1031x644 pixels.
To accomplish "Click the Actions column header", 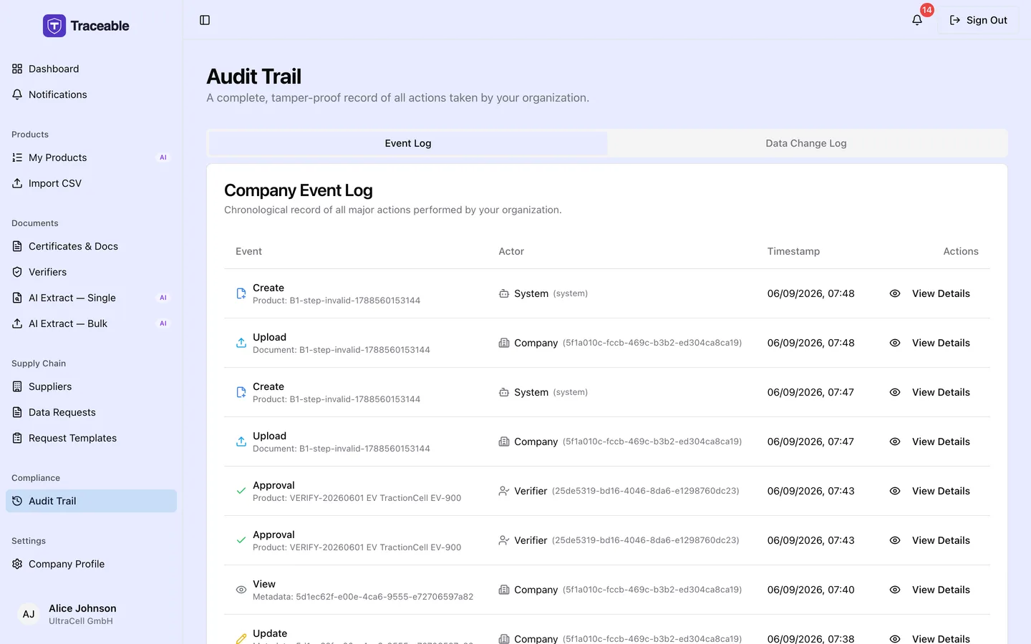I will tap(961, 251).
